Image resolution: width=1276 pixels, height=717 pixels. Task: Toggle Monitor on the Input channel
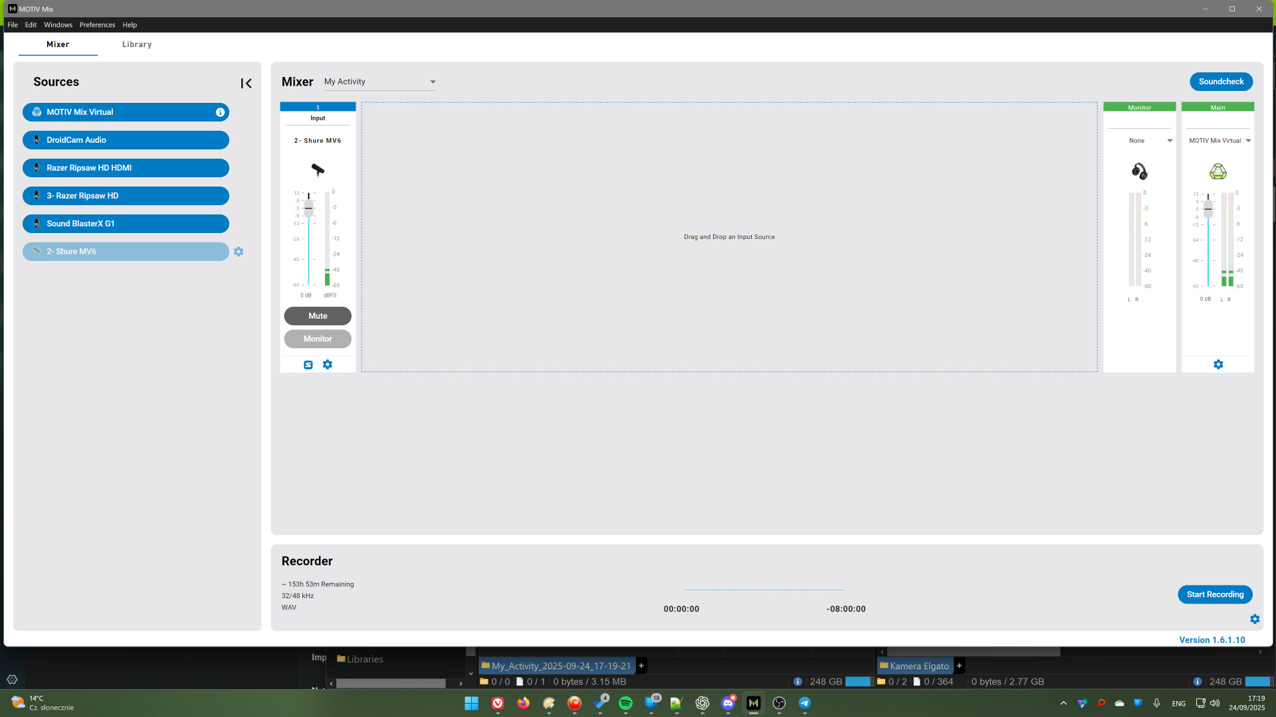(x=318, y=339)
